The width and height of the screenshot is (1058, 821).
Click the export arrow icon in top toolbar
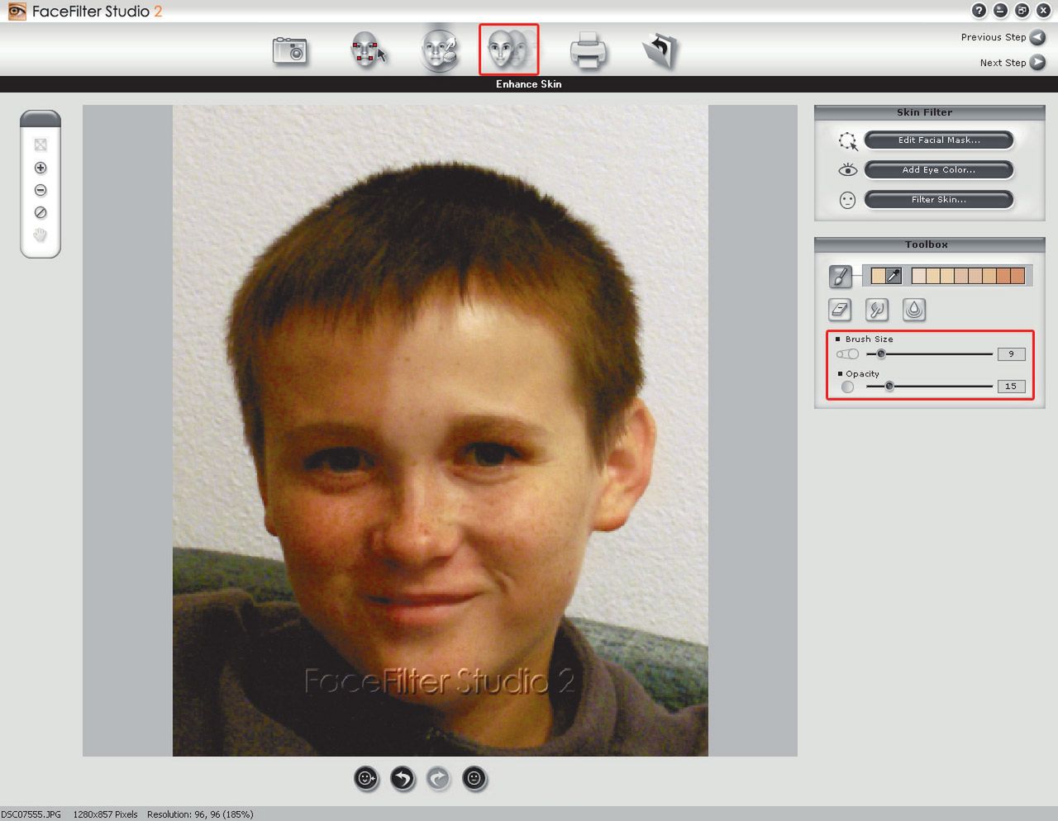pyautogui.click(x=660, y=50)
